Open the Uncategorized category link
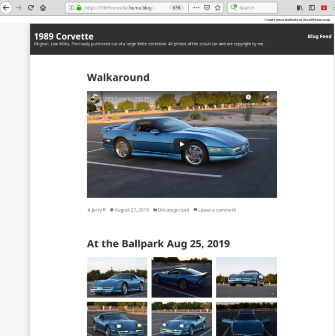335x336 pixels. pyautogui.click(x=174, y=210)
